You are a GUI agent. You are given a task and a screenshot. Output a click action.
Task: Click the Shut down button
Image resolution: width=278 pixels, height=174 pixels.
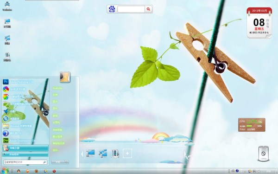pyautogui.click(x=58, y=162)
